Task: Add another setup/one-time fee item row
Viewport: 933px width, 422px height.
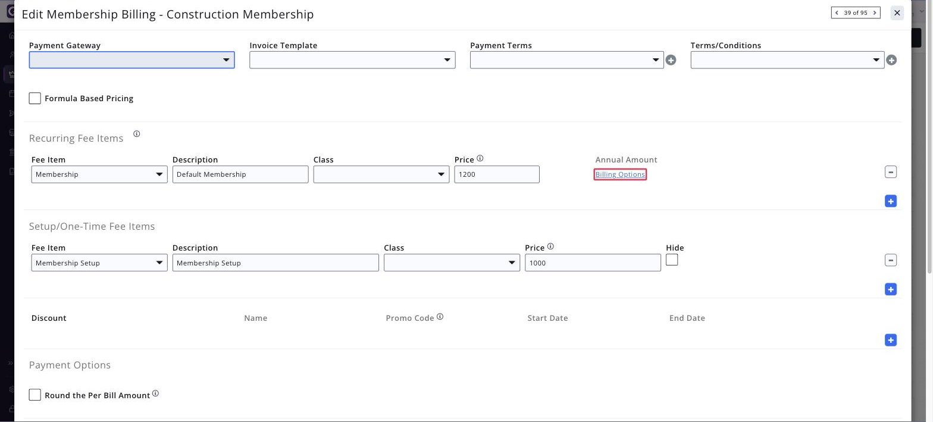Action: [890, 289]
